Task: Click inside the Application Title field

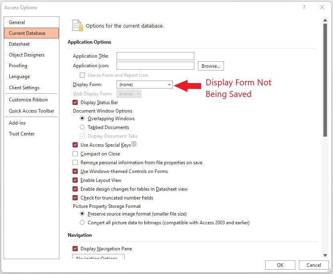Action: pos(155,56)
